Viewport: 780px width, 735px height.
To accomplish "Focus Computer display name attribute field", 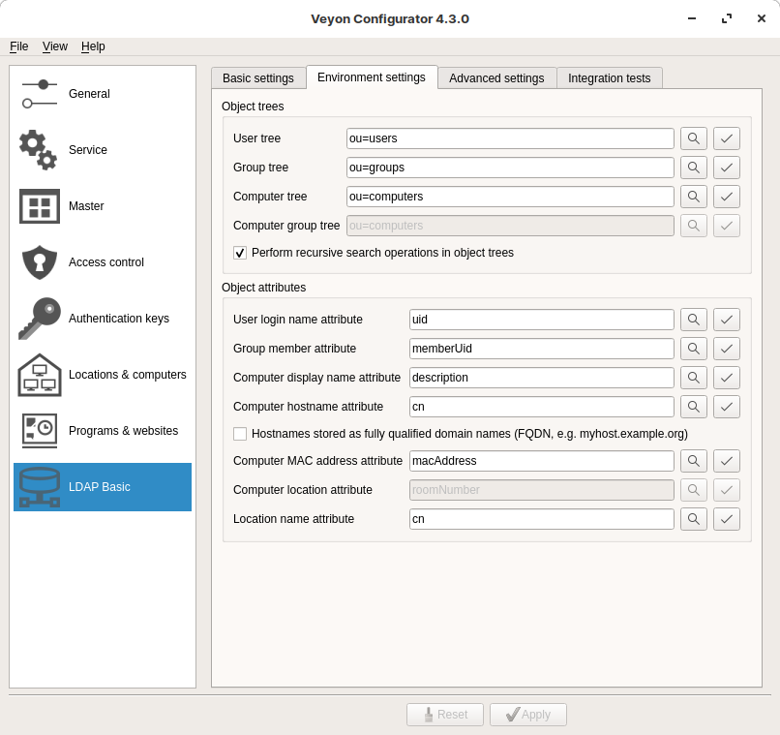I will click(x=542, y=378).
